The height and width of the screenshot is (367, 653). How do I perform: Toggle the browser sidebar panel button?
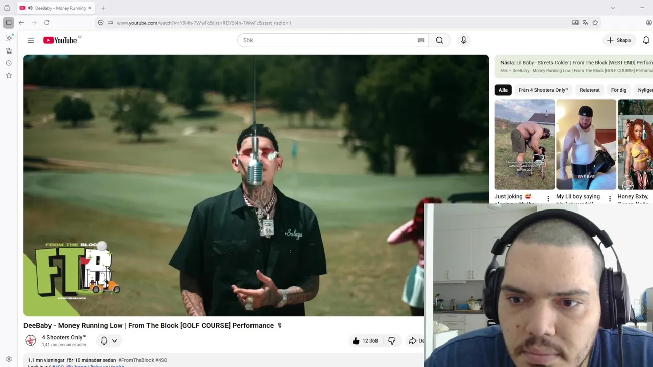(x=9, y=23)
